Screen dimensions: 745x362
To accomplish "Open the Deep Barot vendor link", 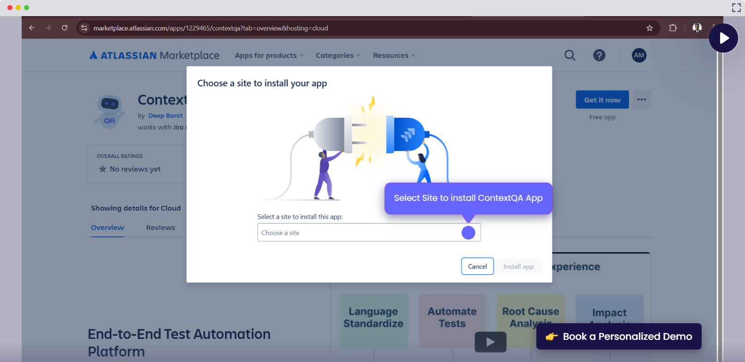I will tap(165, 116).
